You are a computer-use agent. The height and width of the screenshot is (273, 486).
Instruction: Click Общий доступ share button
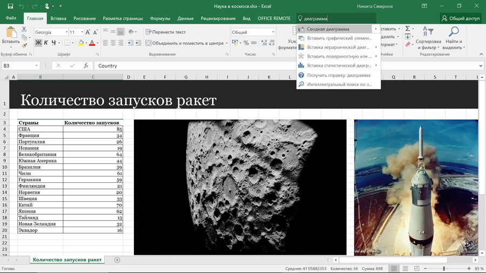[x=461, y=18]
